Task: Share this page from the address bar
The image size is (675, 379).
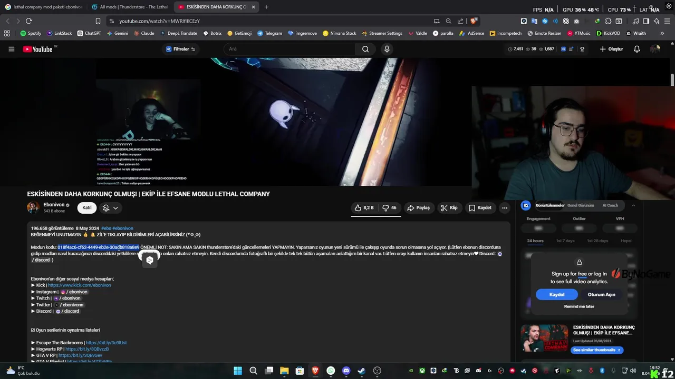Action: point(460,21)
